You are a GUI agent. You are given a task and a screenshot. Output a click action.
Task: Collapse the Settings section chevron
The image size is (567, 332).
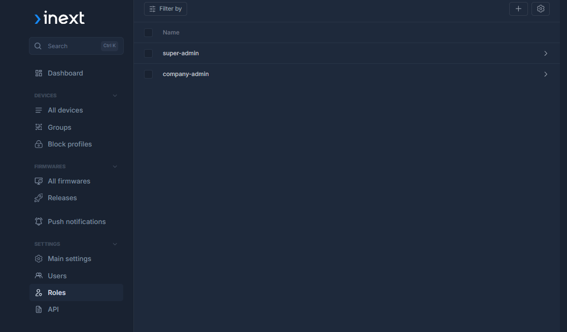(x=115, y=244)
